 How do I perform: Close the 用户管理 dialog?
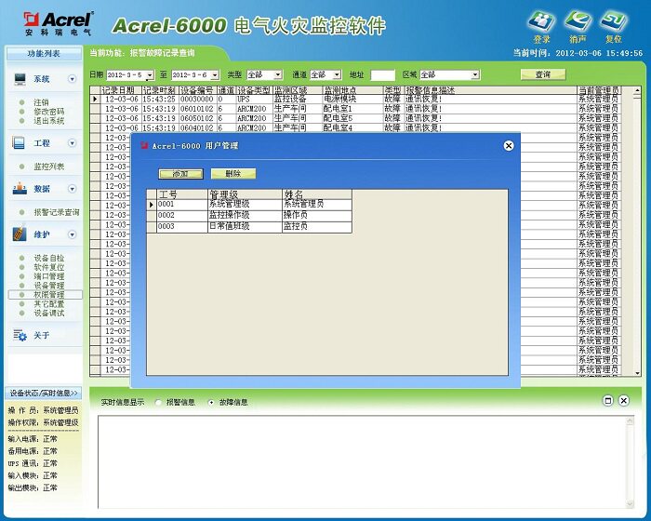(509, 146)
